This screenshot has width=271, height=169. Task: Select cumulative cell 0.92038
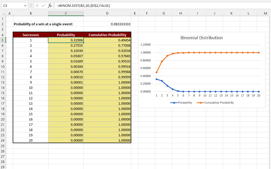point(107,51)
